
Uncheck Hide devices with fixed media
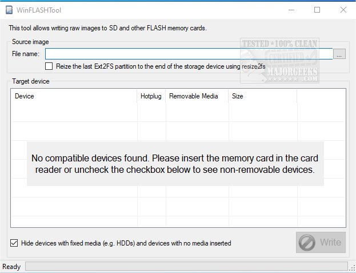(14, 243)
